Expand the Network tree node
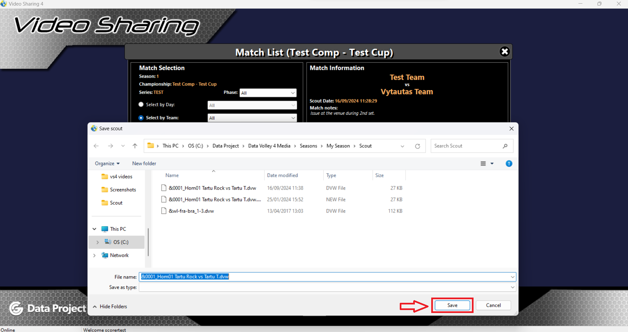Screen dimensions: 628x332 [94, 255]
